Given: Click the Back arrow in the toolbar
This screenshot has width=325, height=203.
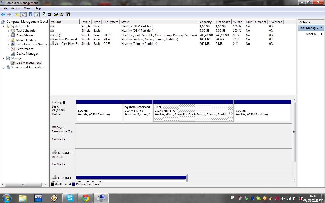Looking at the screenshot, I should point(3,15).
